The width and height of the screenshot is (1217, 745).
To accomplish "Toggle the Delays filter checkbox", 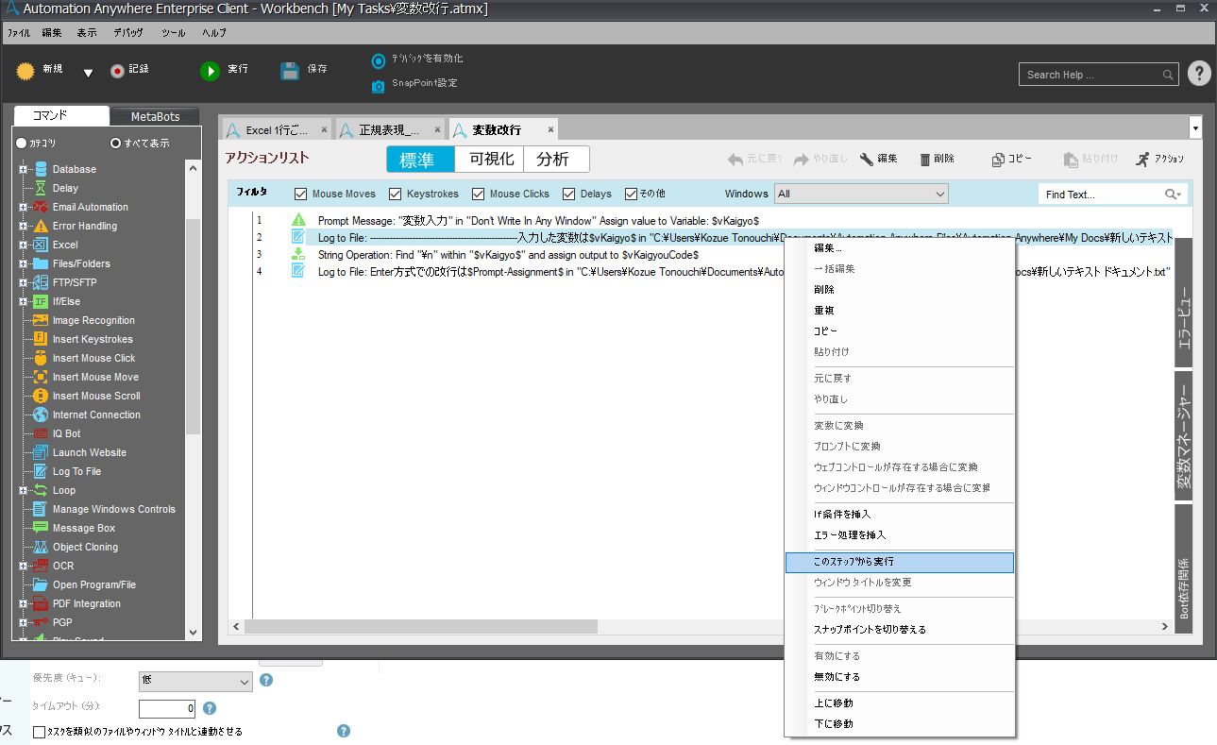I will click(x=569, y=194).
